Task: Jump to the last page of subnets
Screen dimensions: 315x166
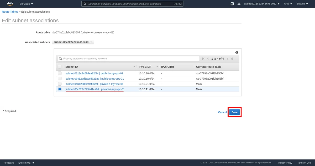Action: 232,59
